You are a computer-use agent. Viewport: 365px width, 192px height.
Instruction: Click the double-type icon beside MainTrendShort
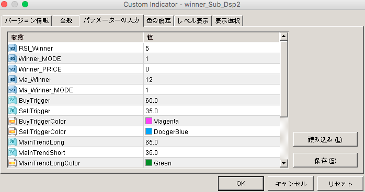(13, 152)
